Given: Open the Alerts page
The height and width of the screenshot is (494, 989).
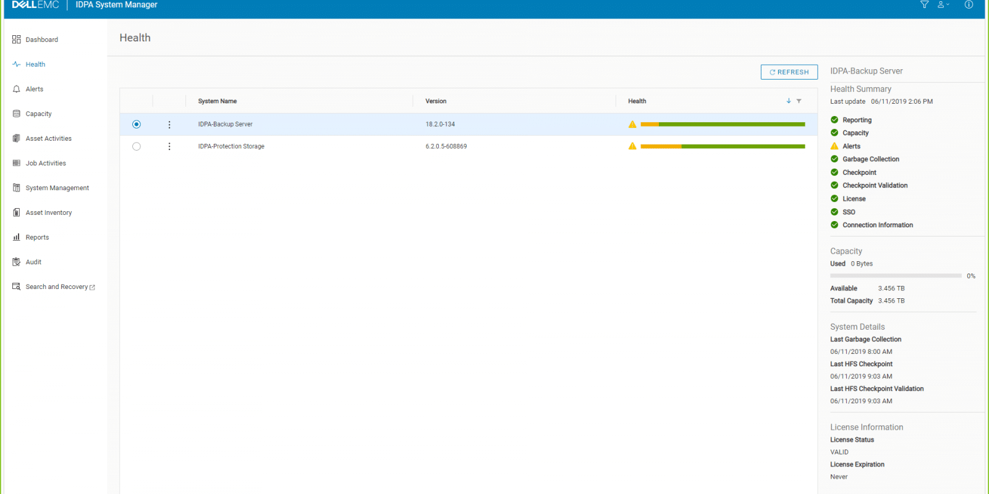Looking at the screenshot, I should pos(34,89).
